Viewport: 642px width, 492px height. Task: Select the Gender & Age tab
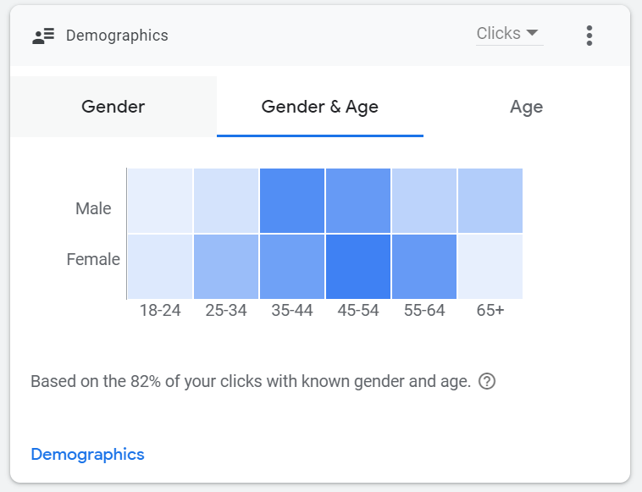(x=320, y=107)
